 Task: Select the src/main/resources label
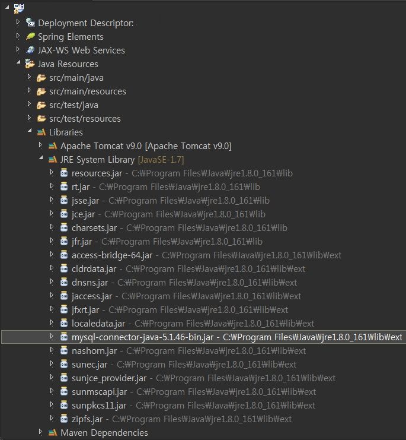pos(88,91)
